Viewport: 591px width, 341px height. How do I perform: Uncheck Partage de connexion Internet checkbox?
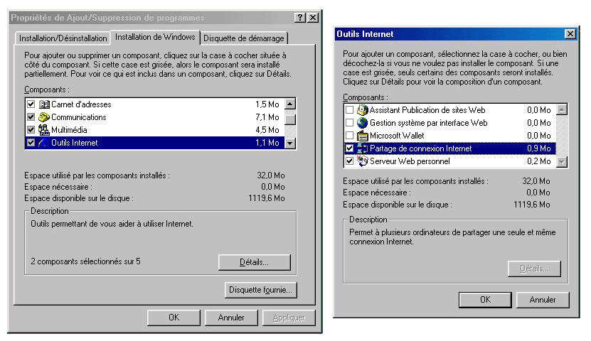pyautogui.click(x=349, y=148)
